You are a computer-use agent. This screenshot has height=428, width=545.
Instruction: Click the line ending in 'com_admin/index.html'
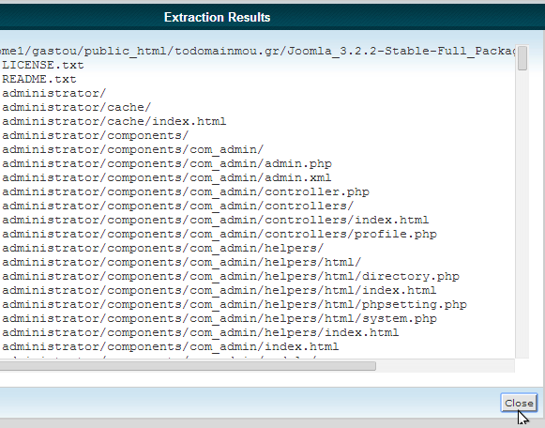point(171,346)
